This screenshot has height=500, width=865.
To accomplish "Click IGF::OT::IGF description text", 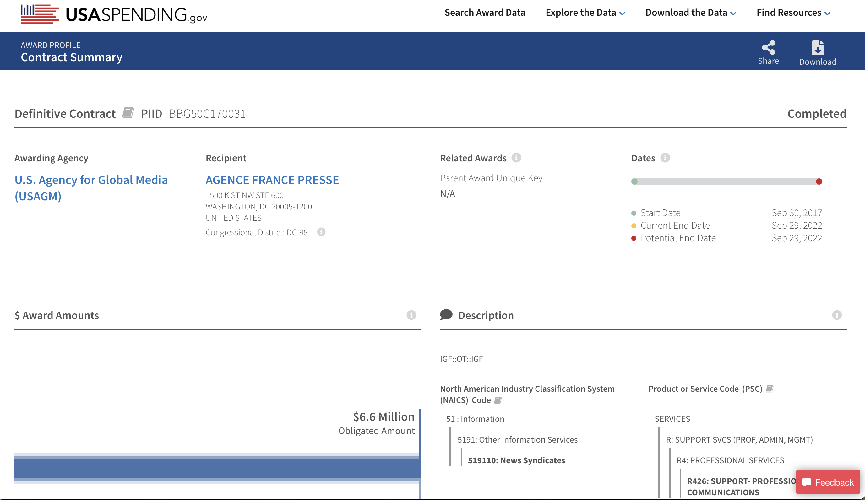I will (x=461, y=359).
